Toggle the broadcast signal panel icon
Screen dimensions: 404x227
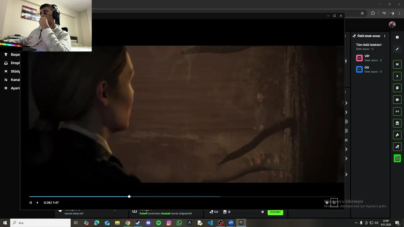click(397, 111)
